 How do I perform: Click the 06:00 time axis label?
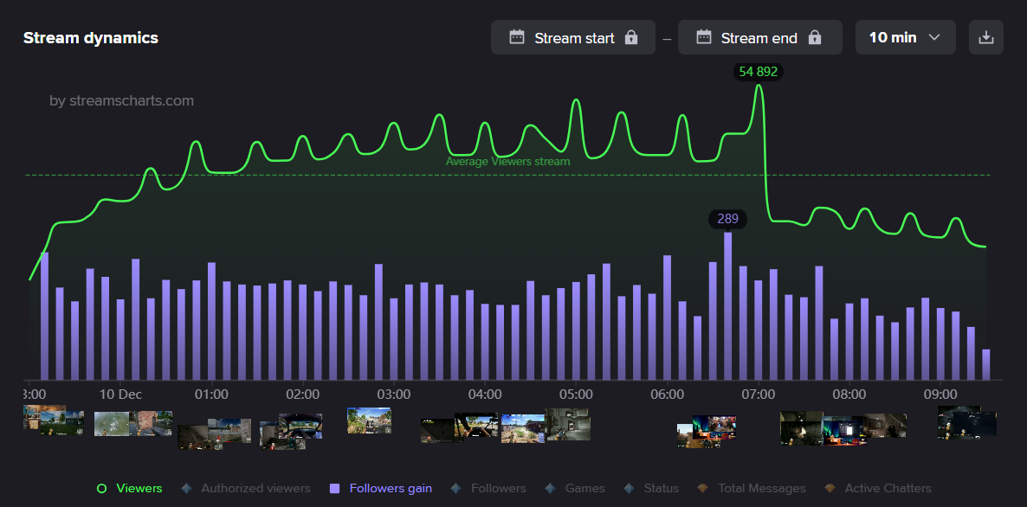668,395
